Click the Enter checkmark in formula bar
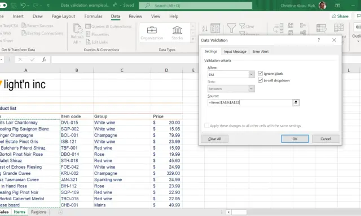This screenshot has height=216, width=361. tap(32, 60)
